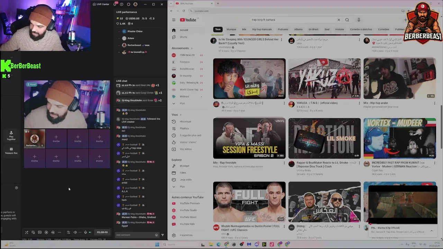Open the chat filter icon
The height and width of the screenshot is (249, 443).
click(163, 235)
